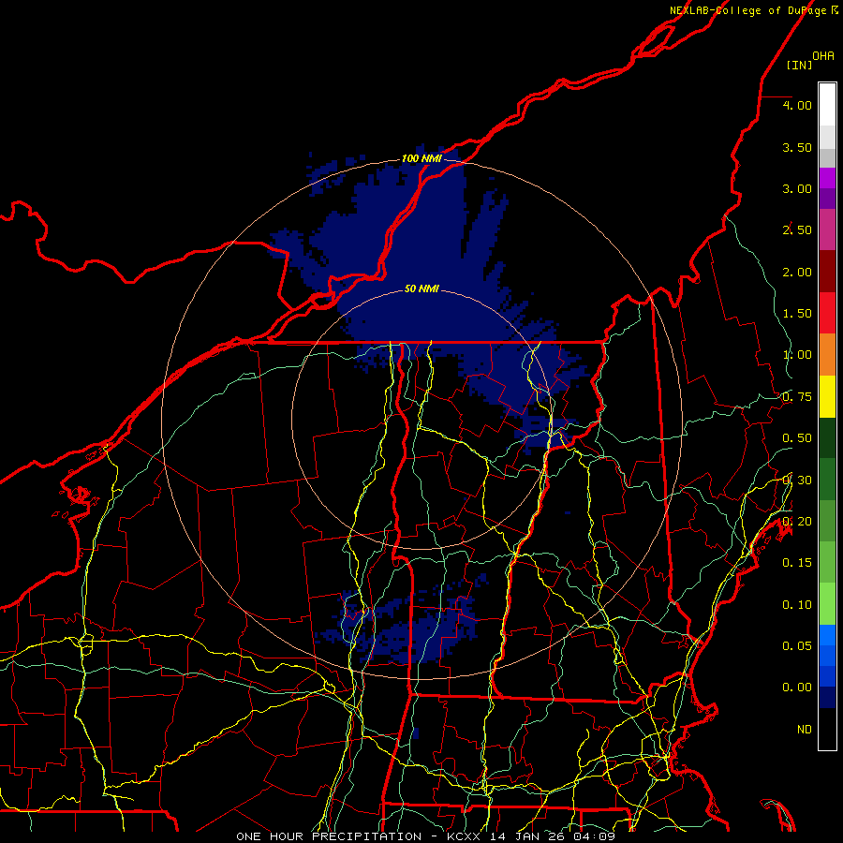The width and height of the screenshot is (843, 843).
Task: Click the [IN] units label
Action: coord(800,65)
